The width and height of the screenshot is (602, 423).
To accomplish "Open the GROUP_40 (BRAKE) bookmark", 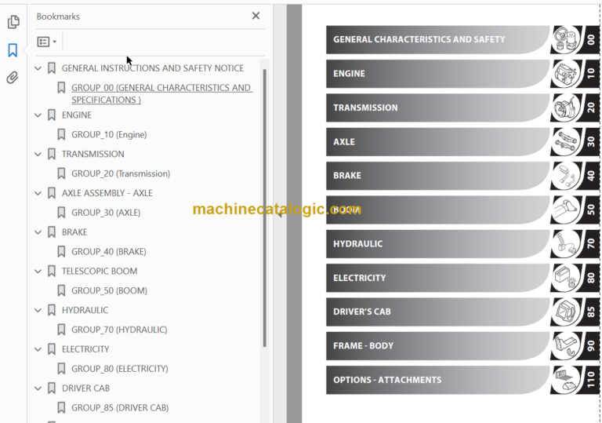I will [x=109, y=251].
